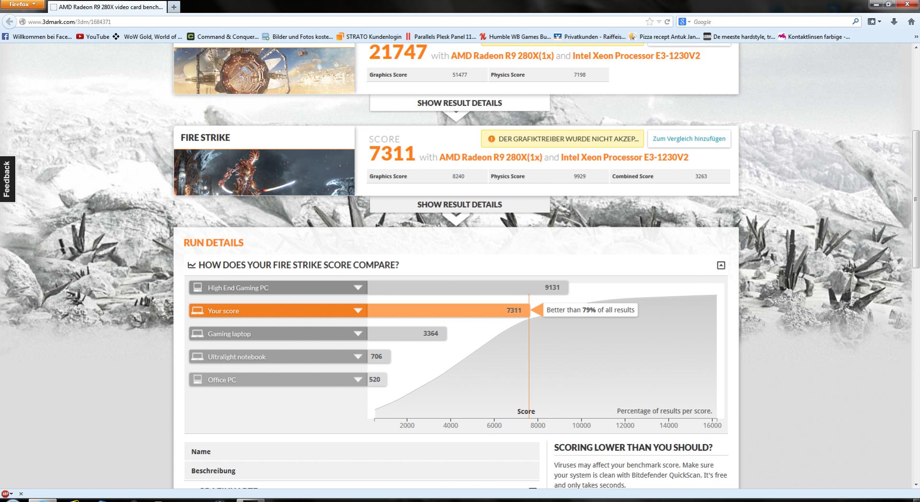Focus the address bar showing www.3dmark.com

(x=331, y=22)
